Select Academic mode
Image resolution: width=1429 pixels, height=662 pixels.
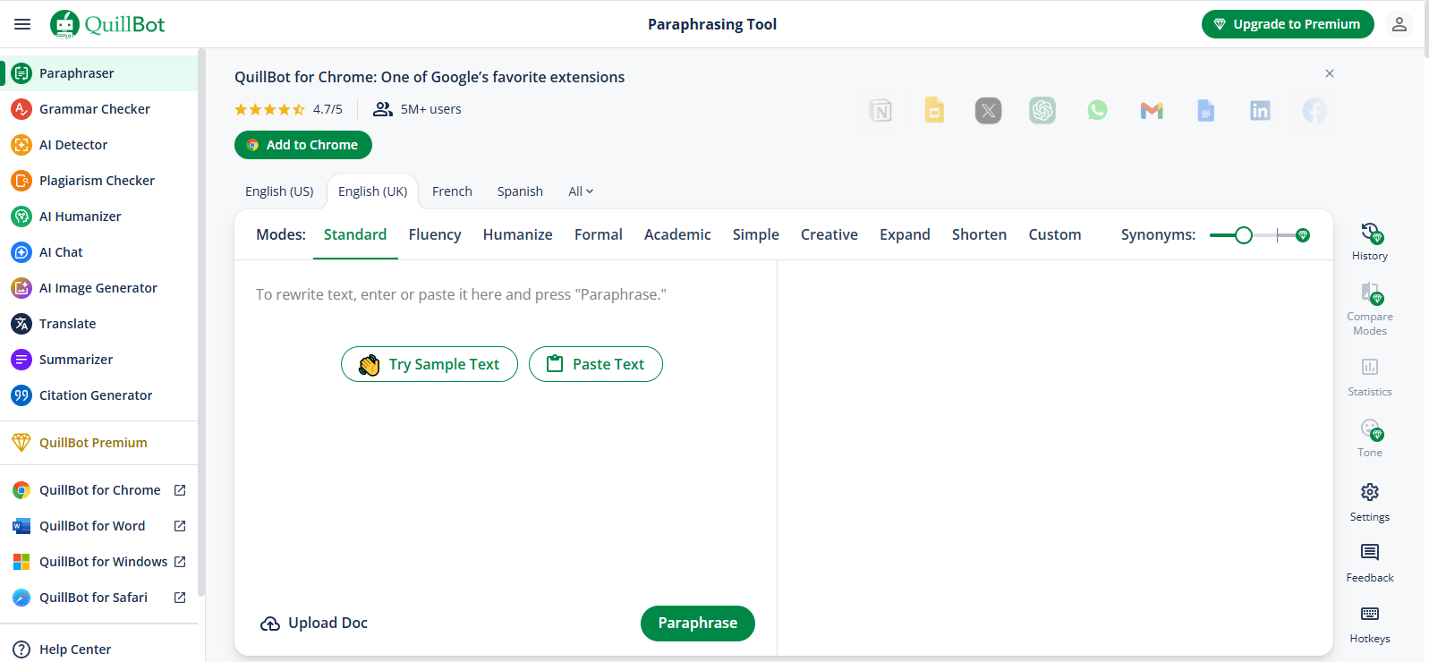pos(677,234)
